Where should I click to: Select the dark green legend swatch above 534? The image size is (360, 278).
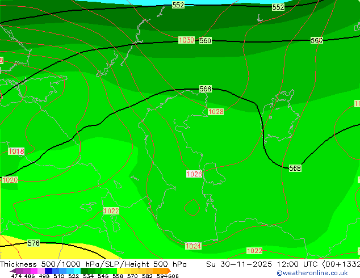point(84,271)
